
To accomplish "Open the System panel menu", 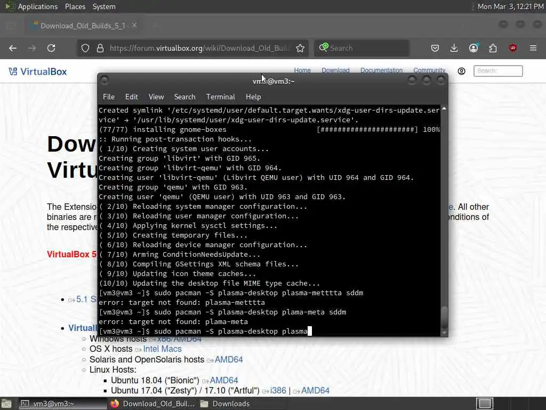I will (x=104, y=6).
